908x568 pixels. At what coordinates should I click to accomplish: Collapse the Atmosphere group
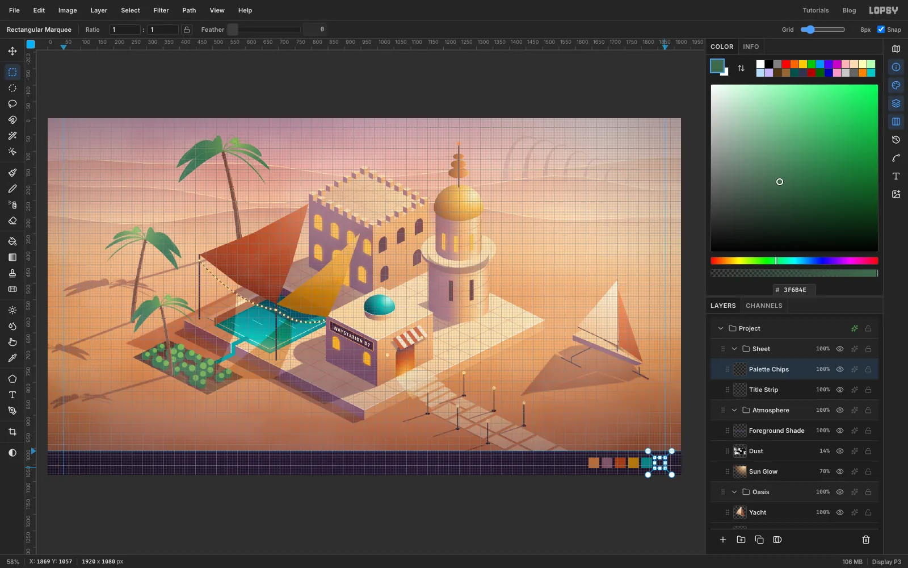[734, 410]
